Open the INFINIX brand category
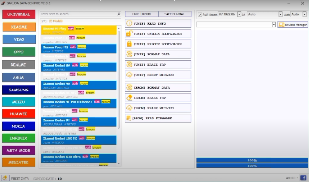This screenshot has height=182, width=309. (19, 138)
